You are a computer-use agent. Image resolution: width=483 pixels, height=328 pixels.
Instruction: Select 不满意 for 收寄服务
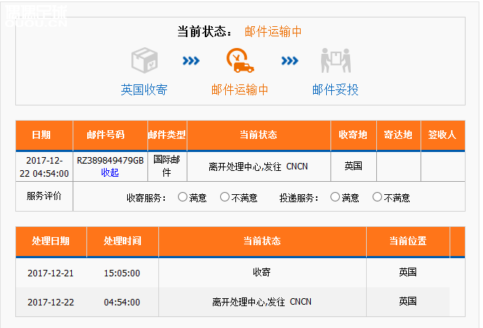click(x=225, y=197)
